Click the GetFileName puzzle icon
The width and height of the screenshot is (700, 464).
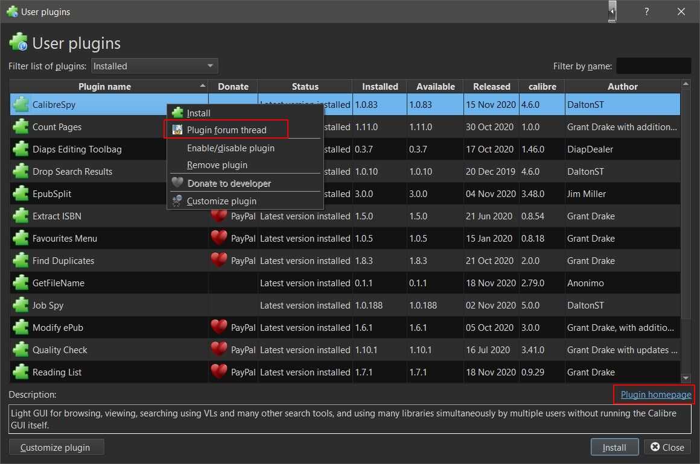[21, 283]
